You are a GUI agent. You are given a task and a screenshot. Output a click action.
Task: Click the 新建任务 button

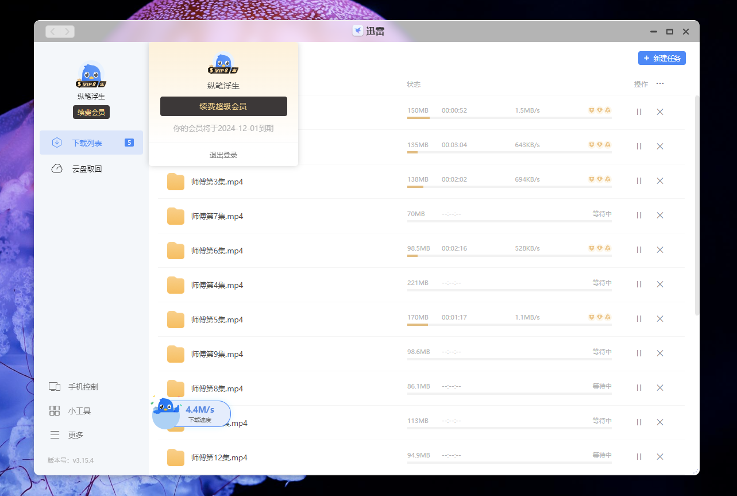pos(662,58)
